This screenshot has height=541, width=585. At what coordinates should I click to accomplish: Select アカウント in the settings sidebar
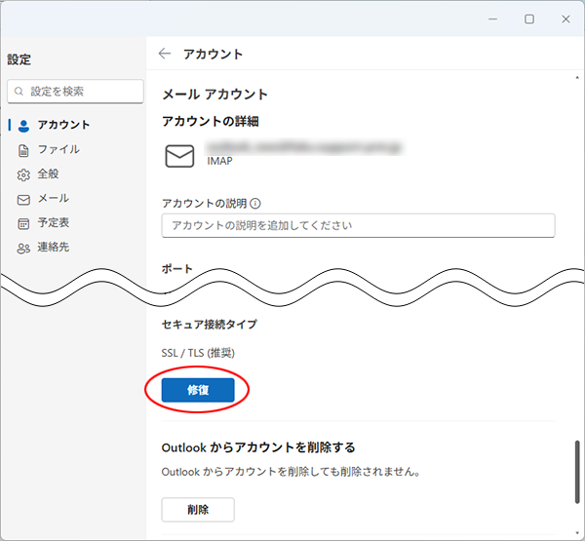63,125
